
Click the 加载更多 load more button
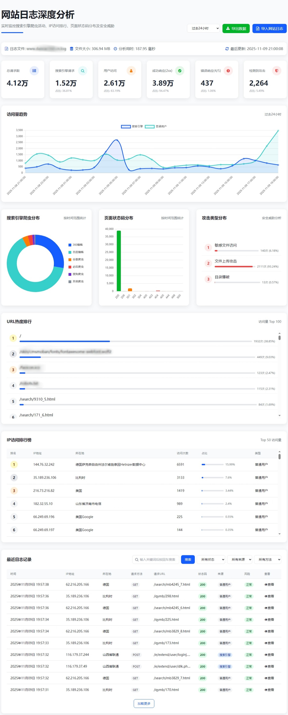tap(144, 703)
